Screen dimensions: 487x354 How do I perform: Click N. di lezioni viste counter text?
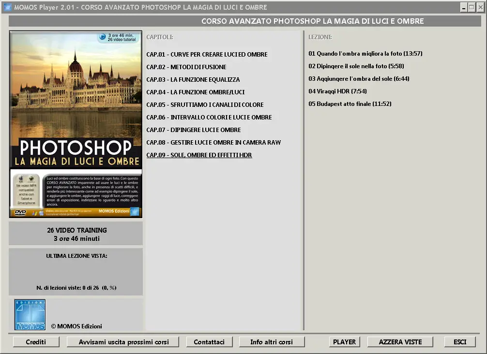coord(76,288)
